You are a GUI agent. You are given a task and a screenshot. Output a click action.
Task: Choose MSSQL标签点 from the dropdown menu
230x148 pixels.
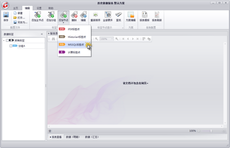click(x=74, y=44)
